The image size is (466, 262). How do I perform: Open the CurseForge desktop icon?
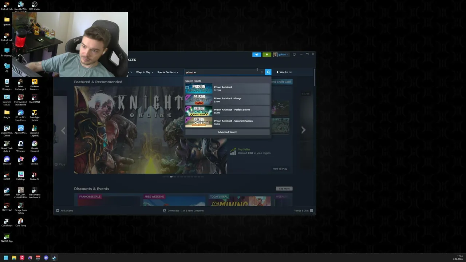click(7, 222)
